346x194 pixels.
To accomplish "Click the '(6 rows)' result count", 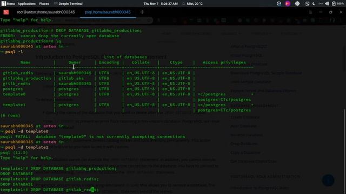I will (x=10, y=115).
